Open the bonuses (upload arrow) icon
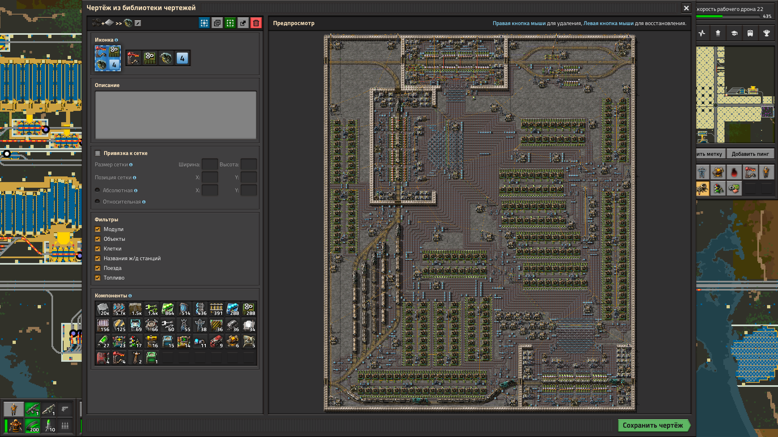This screenshot has height=437, width=778. [x=718, y=33]
